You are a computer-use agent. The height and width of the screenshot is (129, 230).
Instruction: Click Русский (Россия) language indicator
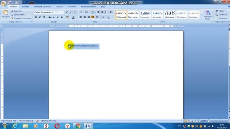coord(49,121)
